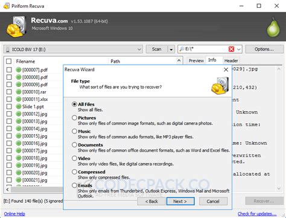This screenshot has height=218, width=286.
Task: Click the green status icon of [000021].jpg
Action: click(19, 180)
